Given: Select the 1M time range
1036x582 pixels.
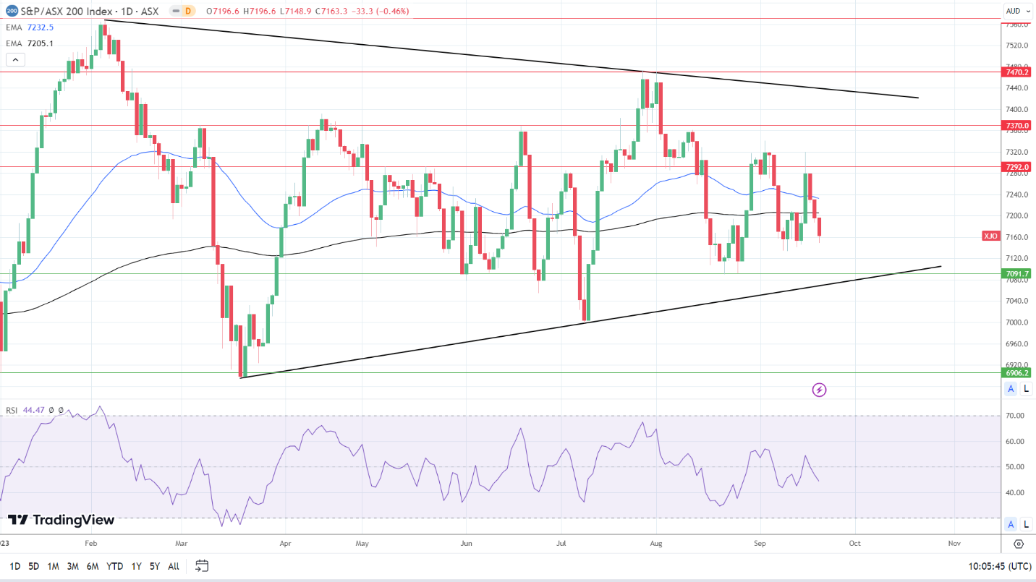Looking at the screenshot, I should 53,566.
